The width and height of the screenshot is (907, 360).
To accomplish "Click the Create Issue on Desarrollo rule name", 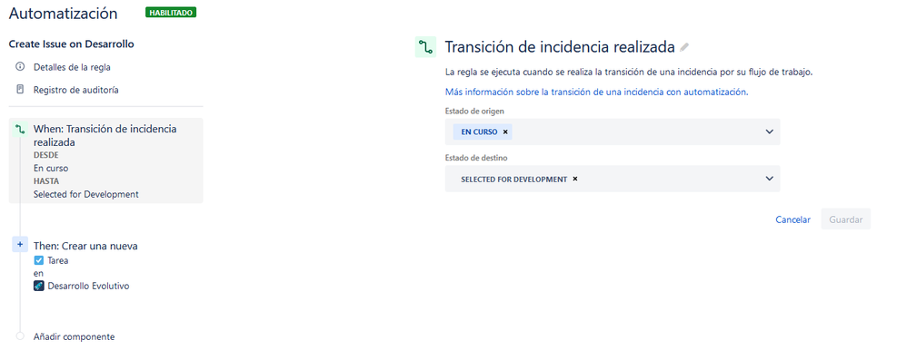I will 72,44.
